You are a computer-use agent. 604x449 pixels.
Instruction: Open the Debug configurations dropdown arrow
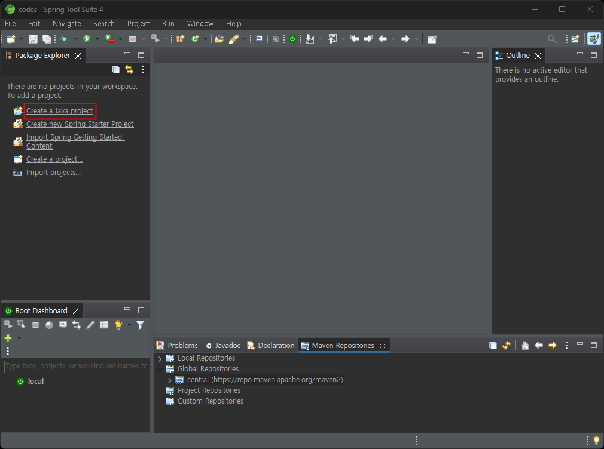pos(75,39)
